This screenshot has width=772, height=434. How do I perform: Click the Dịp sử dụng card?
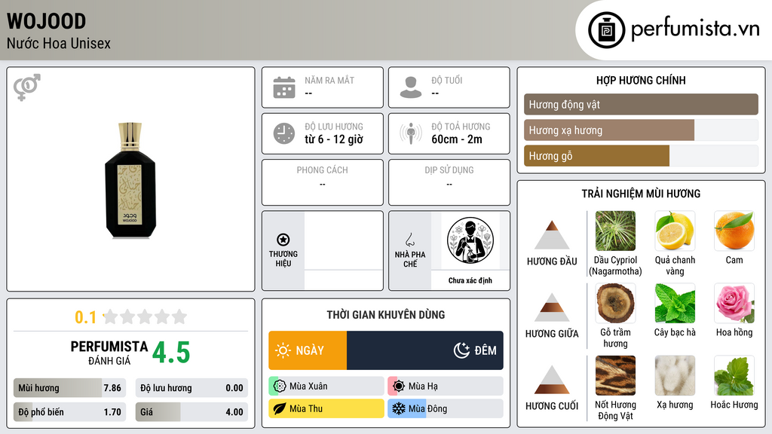[x=449, y=182]
